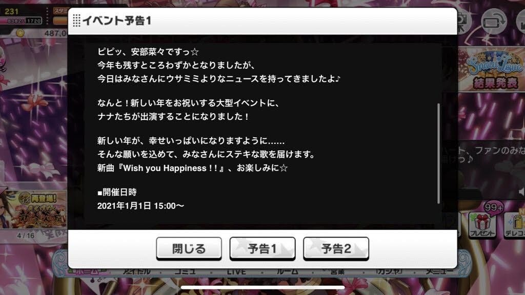Open the ルーム tab in bottom menu

coord(287,271)
